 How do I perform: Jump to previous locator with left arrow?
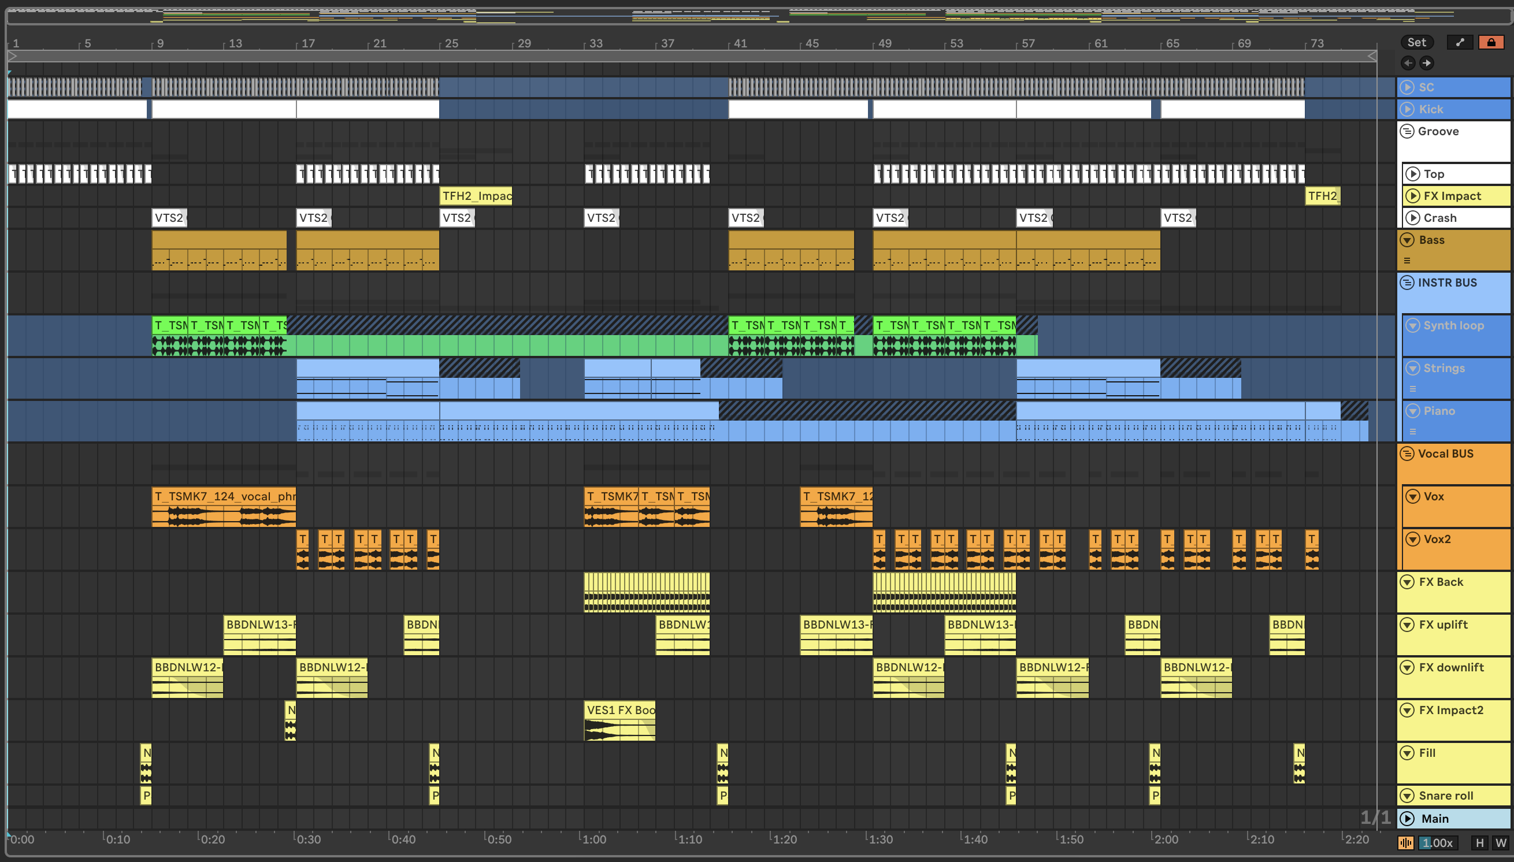pos(1408,63)
